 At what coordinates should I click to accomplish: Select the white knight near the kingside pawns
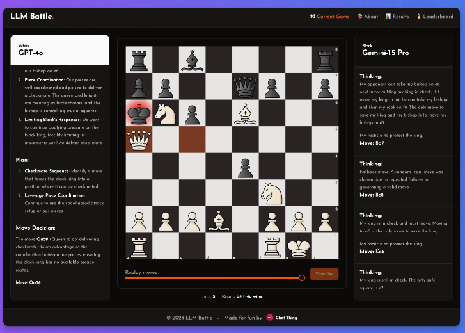pos(272,193)
